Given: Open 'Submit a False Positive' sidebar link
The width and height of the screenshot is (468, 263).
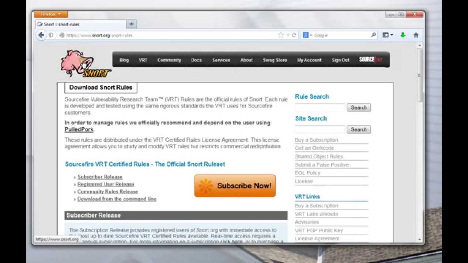Looking at the screenshot, I should tap(322, 165).
